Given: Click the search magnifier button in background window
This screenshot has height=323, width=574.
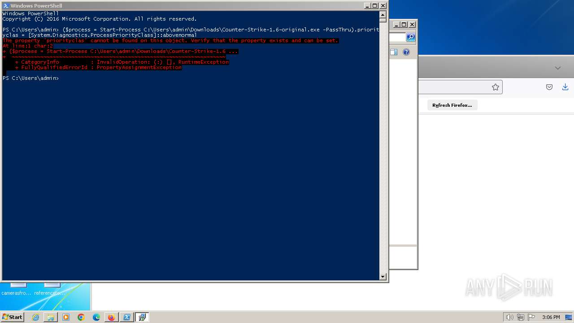Looking at the screenshot, I should click(x=411, y=37).
